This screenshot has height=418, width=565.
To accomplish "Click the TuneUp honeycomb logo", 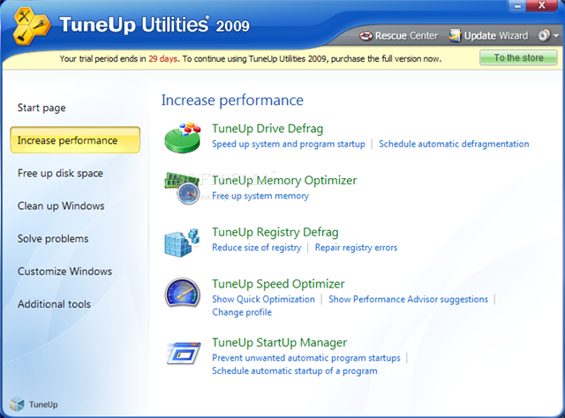I will pos(32,26).
